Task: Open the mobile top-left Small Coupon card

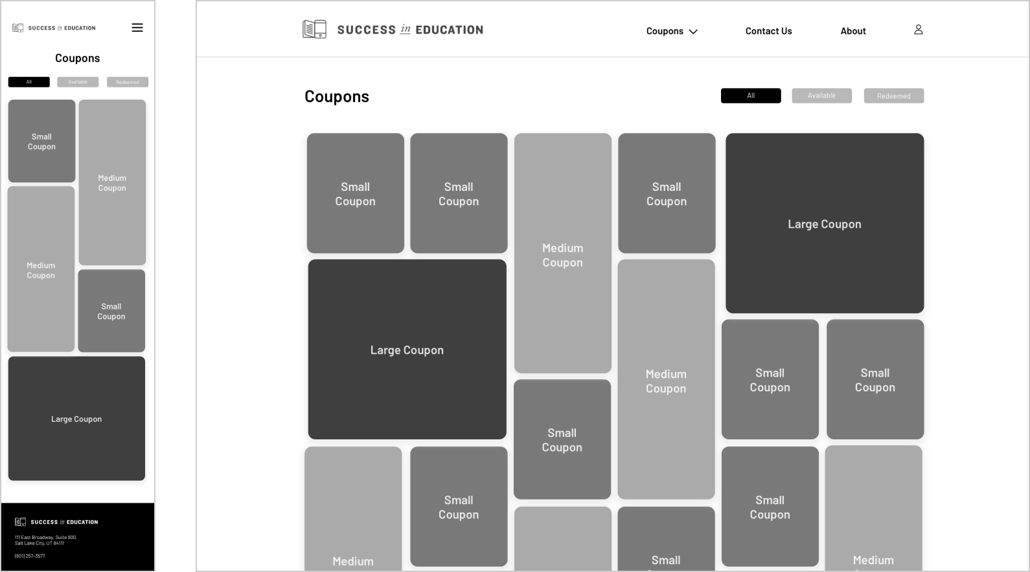Action: [x=41, y=141]
